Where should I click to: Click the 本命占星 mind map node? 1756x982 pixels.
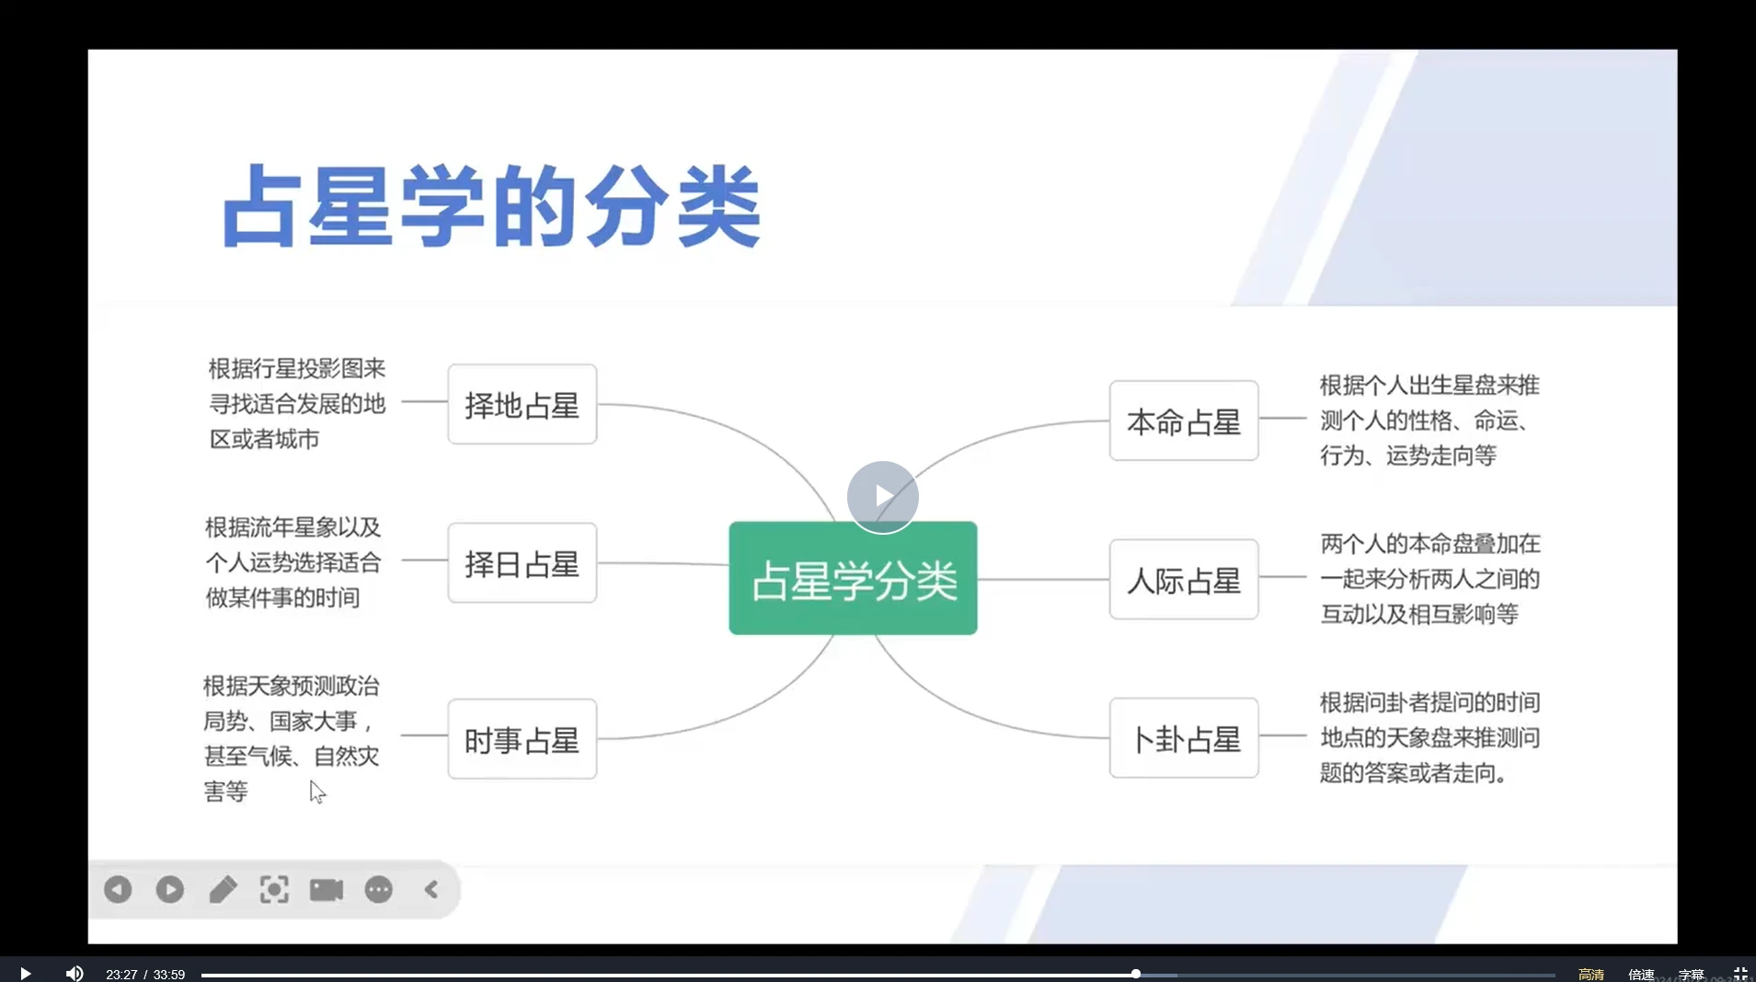point(1183,421)
